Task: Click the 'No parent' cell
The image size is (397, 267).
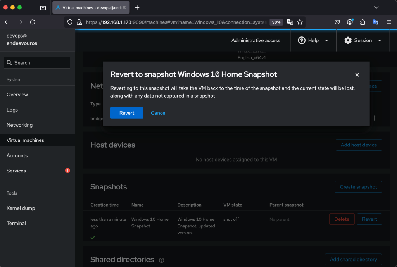Action: point(279,219)
